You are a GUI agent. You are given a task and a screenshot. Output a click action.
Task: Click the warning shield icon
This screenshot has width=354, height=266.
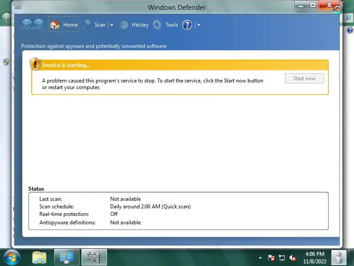click(35, 64)
